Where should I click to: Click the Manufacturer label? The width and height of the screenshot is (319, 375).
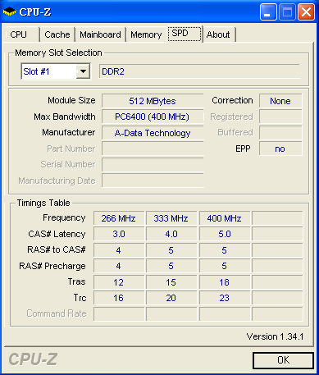(x=69, y=132)
